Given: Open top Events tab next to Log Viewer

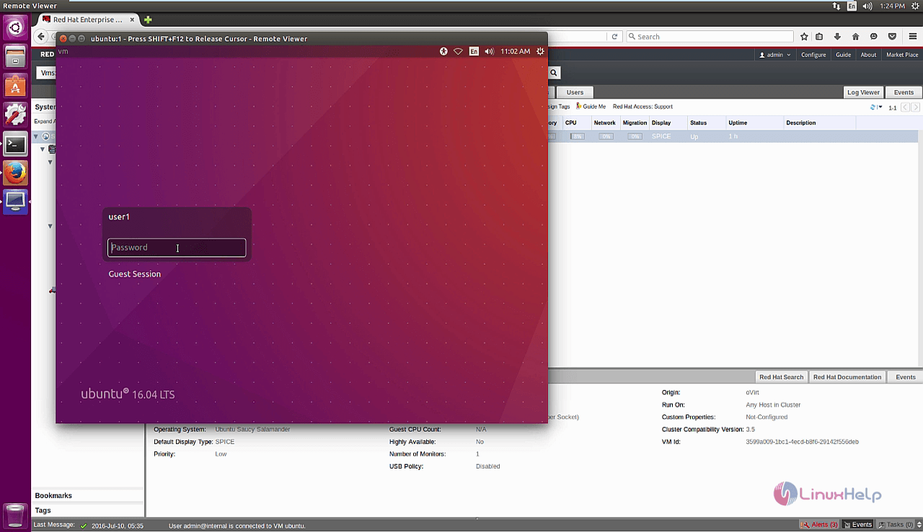Looking at the screenshot, I should pos(904,92).
